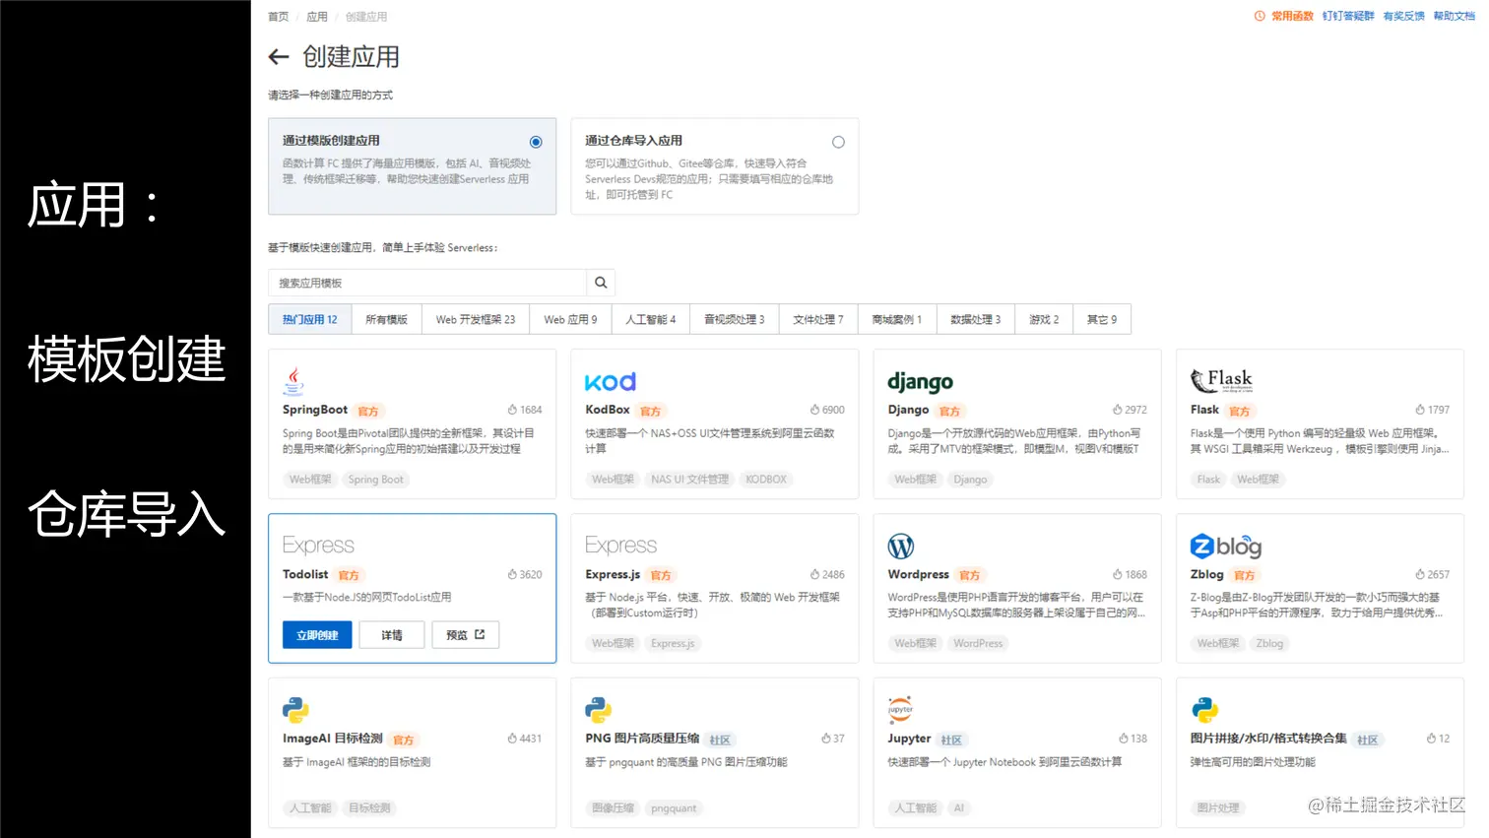Click the SpringBoot Java logo icon
Viewport: 1489px width, 838px height.
(294, 379)
